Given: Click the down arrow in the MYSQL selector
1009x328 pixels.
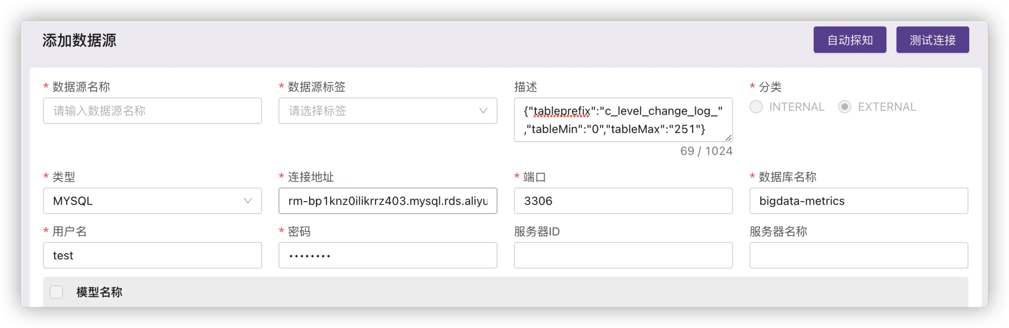Looking at the screenshot, I should click(248, 201).
